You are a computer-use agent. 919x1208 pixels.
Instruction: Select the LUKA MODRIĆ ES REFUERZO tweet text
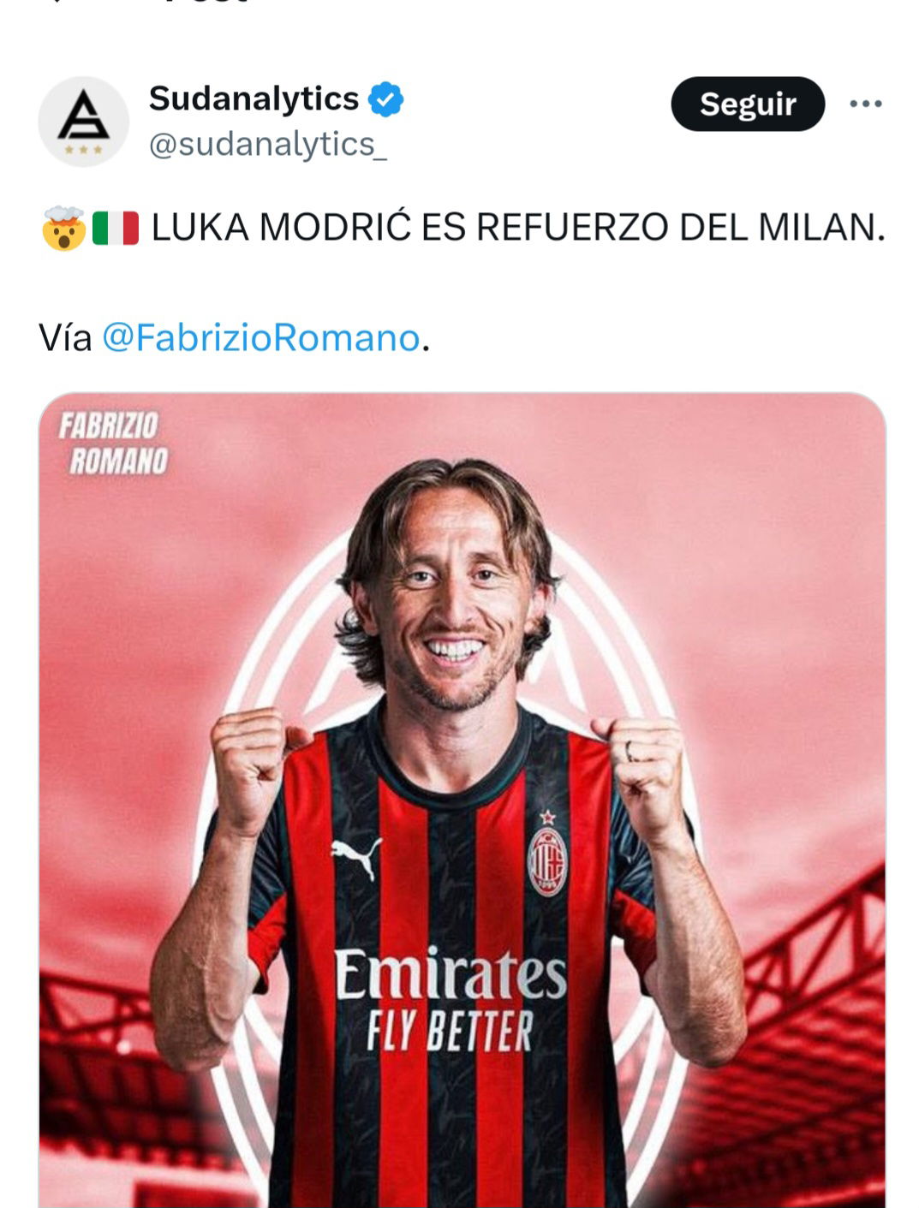[x=518, y=228]
